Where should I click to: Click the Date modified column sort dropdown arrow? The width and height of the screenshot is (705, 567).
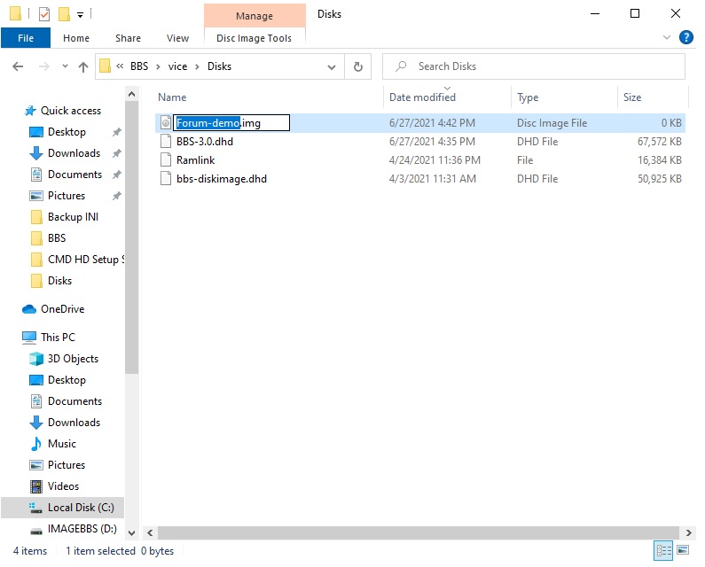click(447, 89)
